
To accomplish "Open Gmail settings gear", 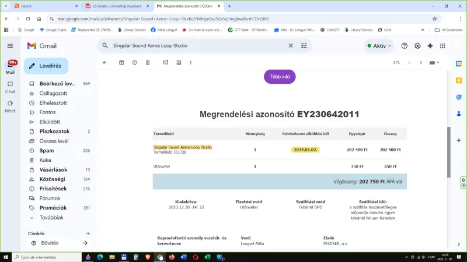I will [x=417, y=45].
